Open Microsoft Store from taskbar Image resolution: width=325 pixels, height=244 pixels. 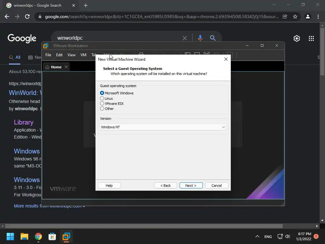click(x=52, y=236)
